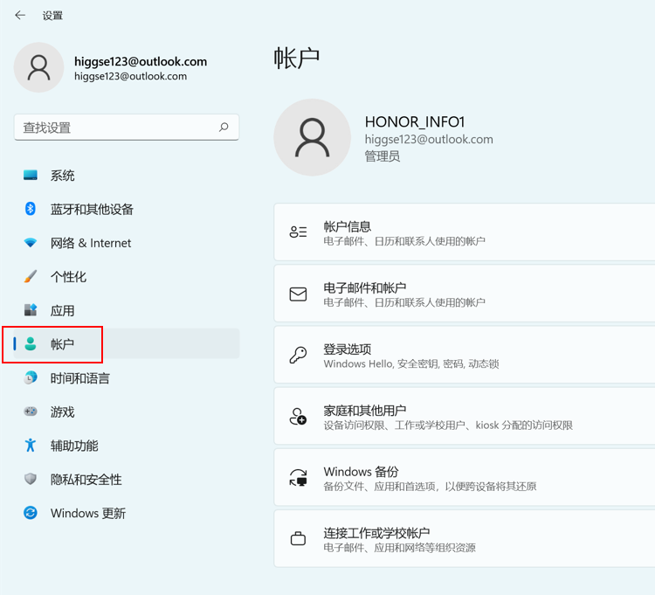Open 电子邮件和帐户 settings

click(464, 294)
